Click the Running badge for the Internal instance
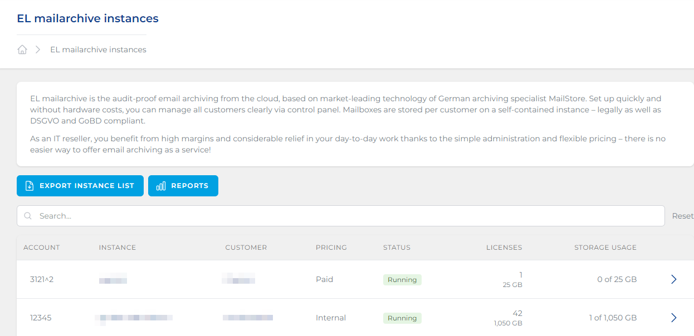 click(402, 318)
